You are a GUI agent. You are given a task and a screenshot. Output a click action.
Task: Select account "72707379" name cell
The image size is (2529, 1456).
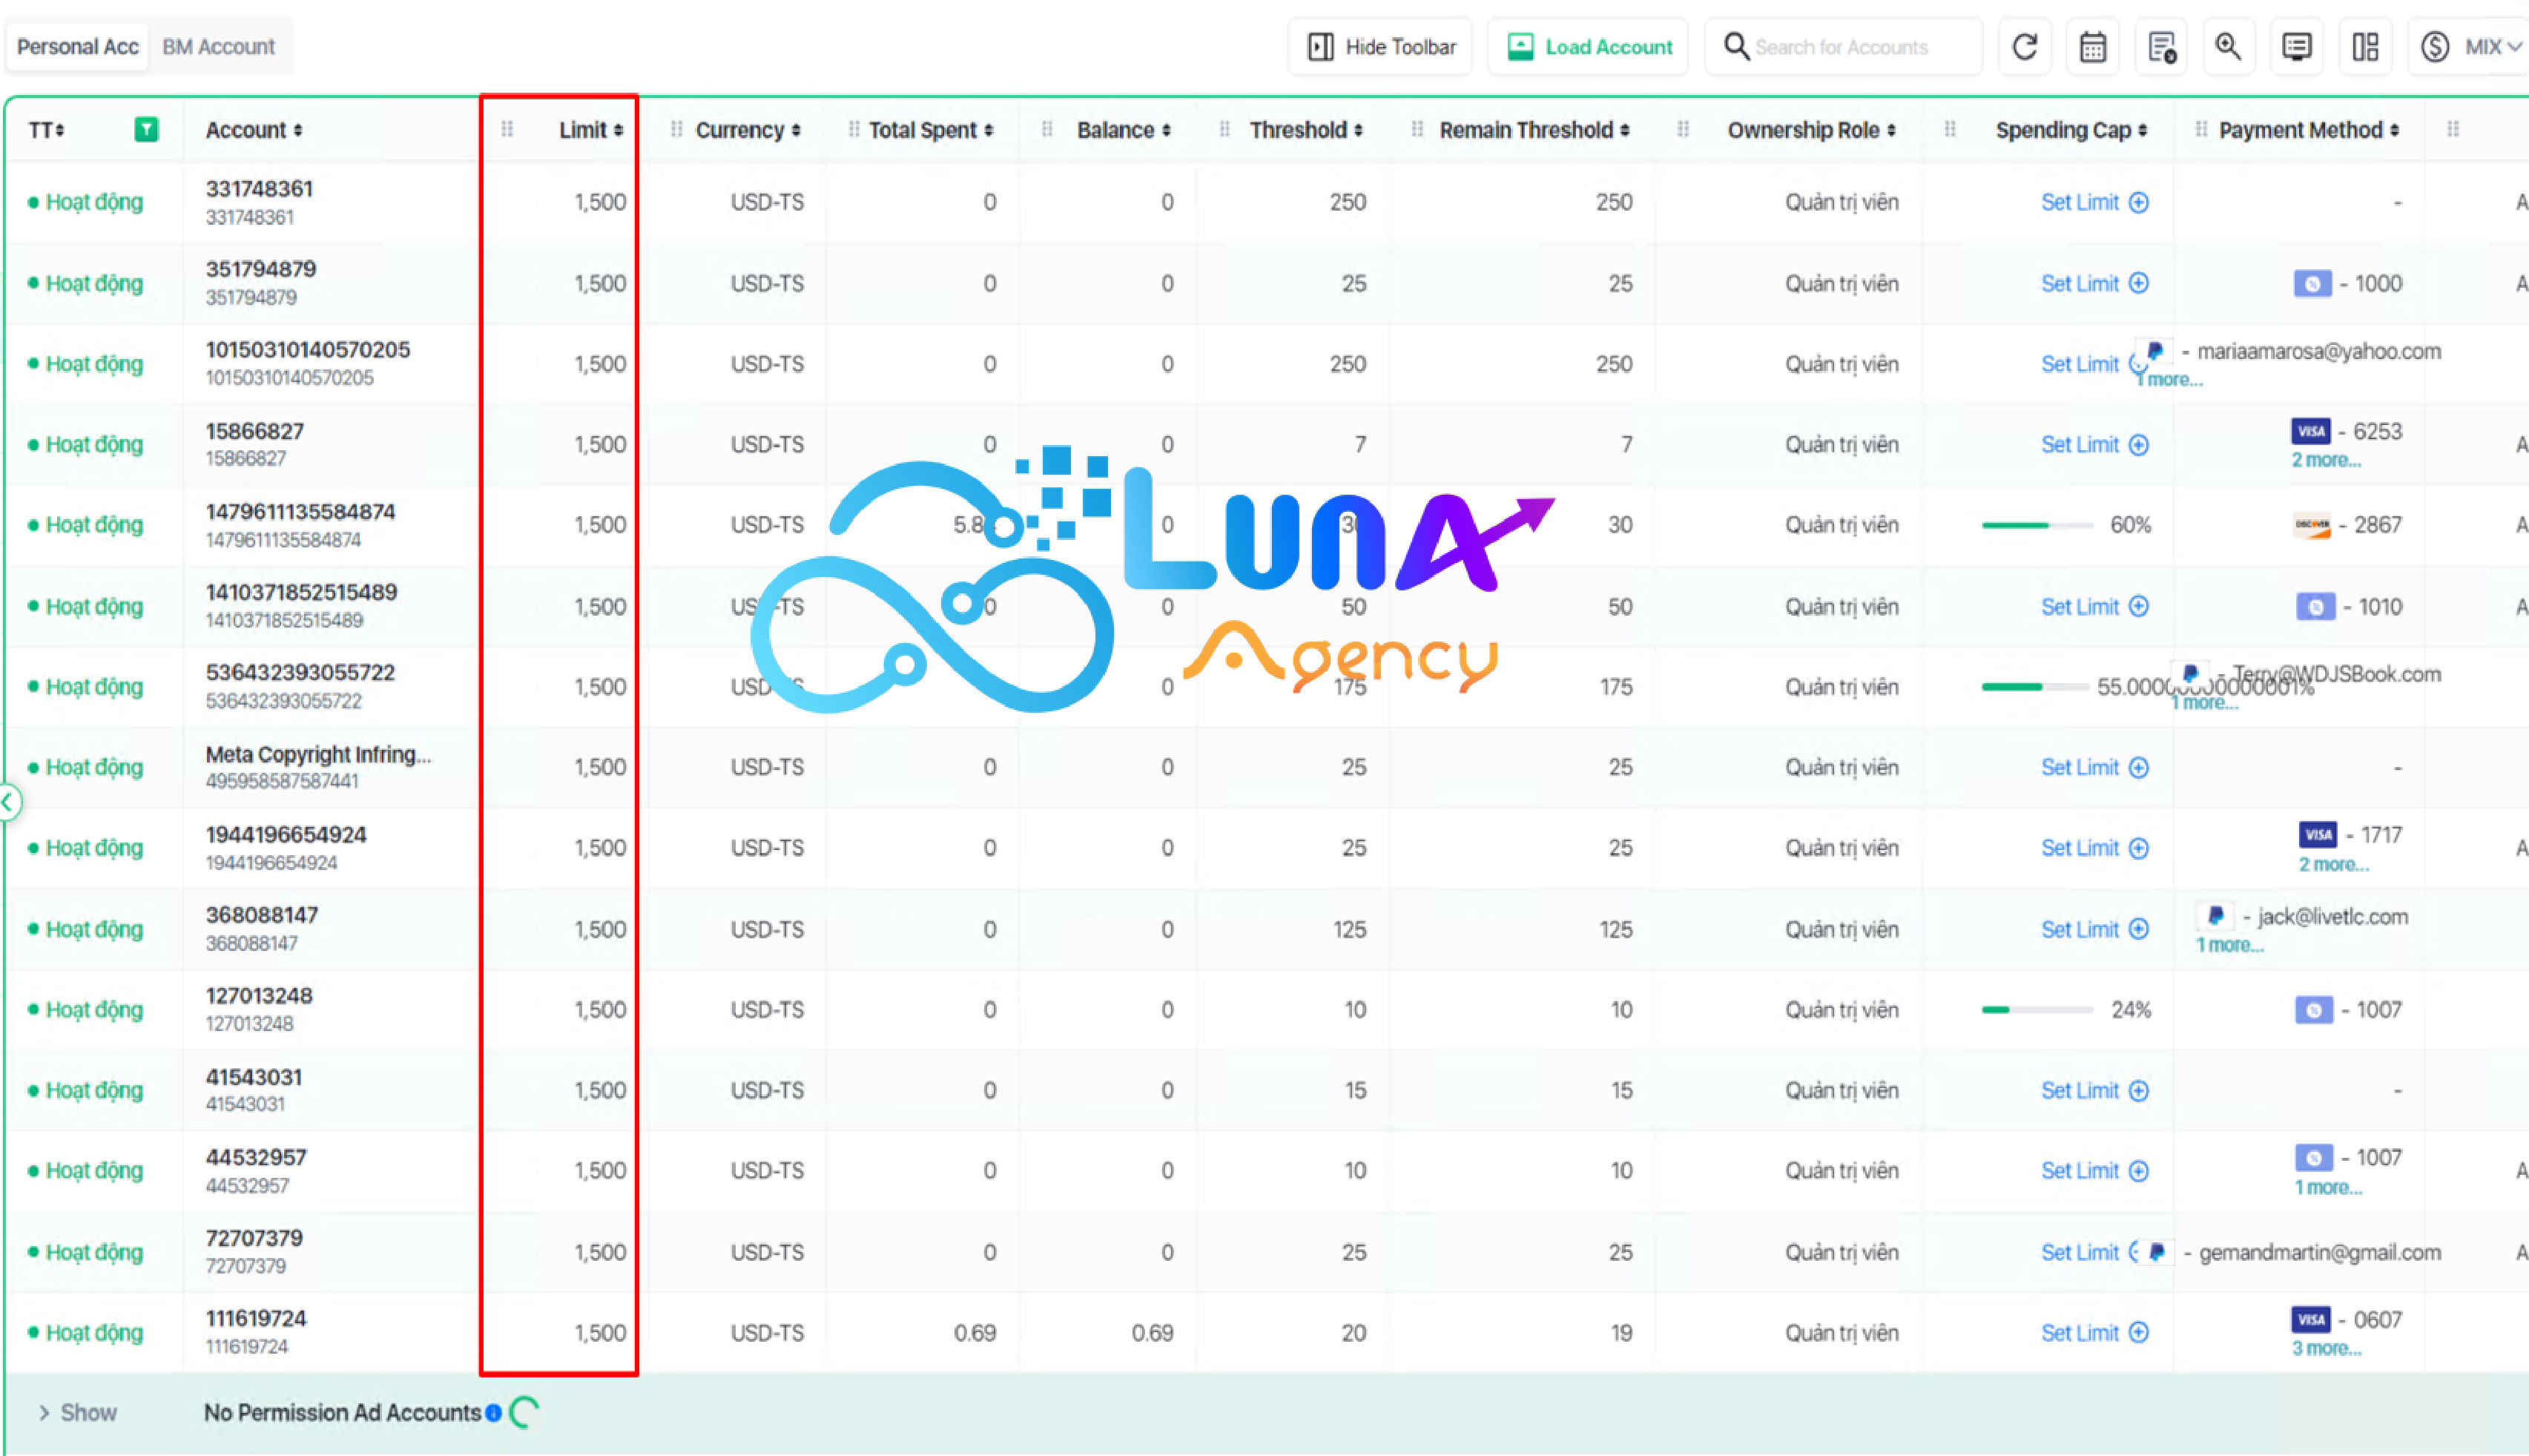click(254, 1238)
